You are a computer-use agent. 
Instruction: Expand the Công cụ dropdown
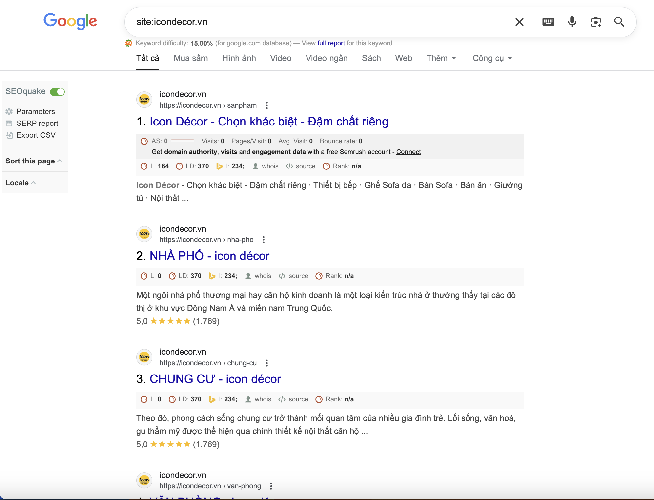(x=492, y=58)
